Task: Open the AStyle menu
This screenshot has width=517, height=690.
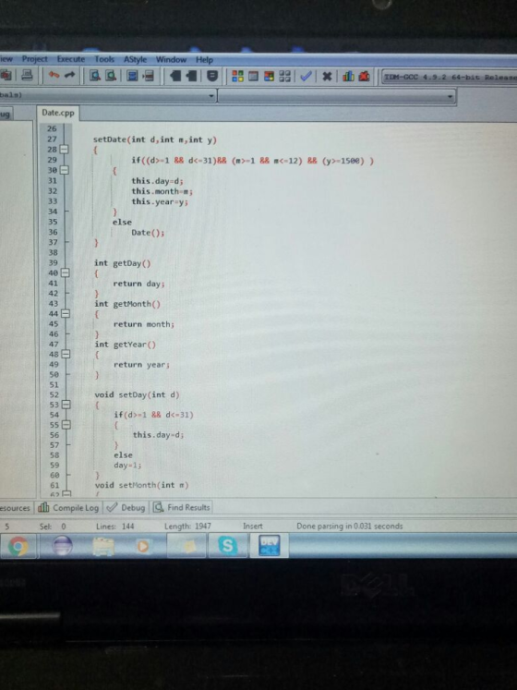Action: (x=135, y=59)
